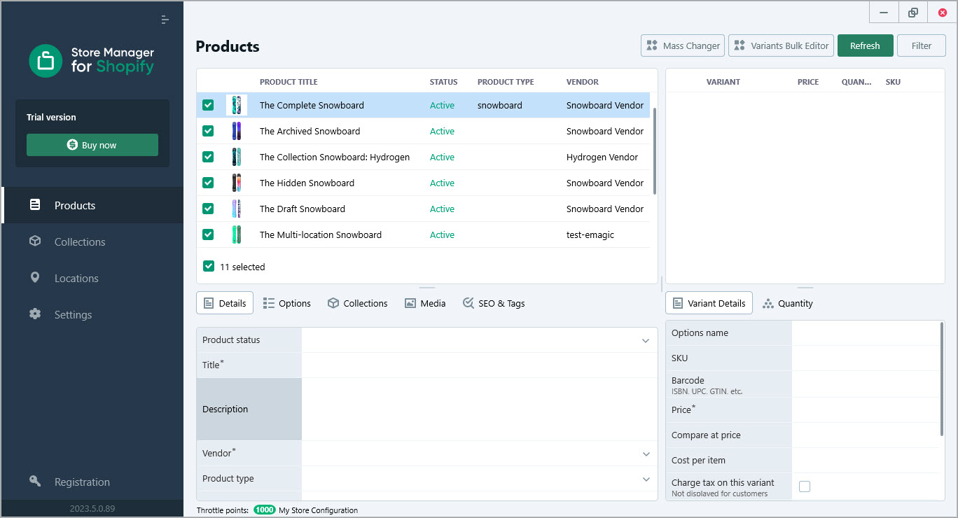Toggle the 11 selected select-all checkbox

209,266
